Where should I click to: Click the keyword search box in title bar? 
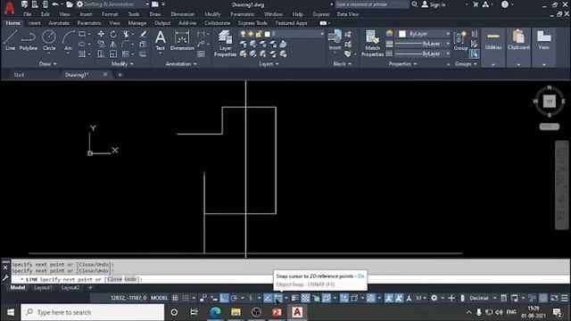(x=371, y=4)
